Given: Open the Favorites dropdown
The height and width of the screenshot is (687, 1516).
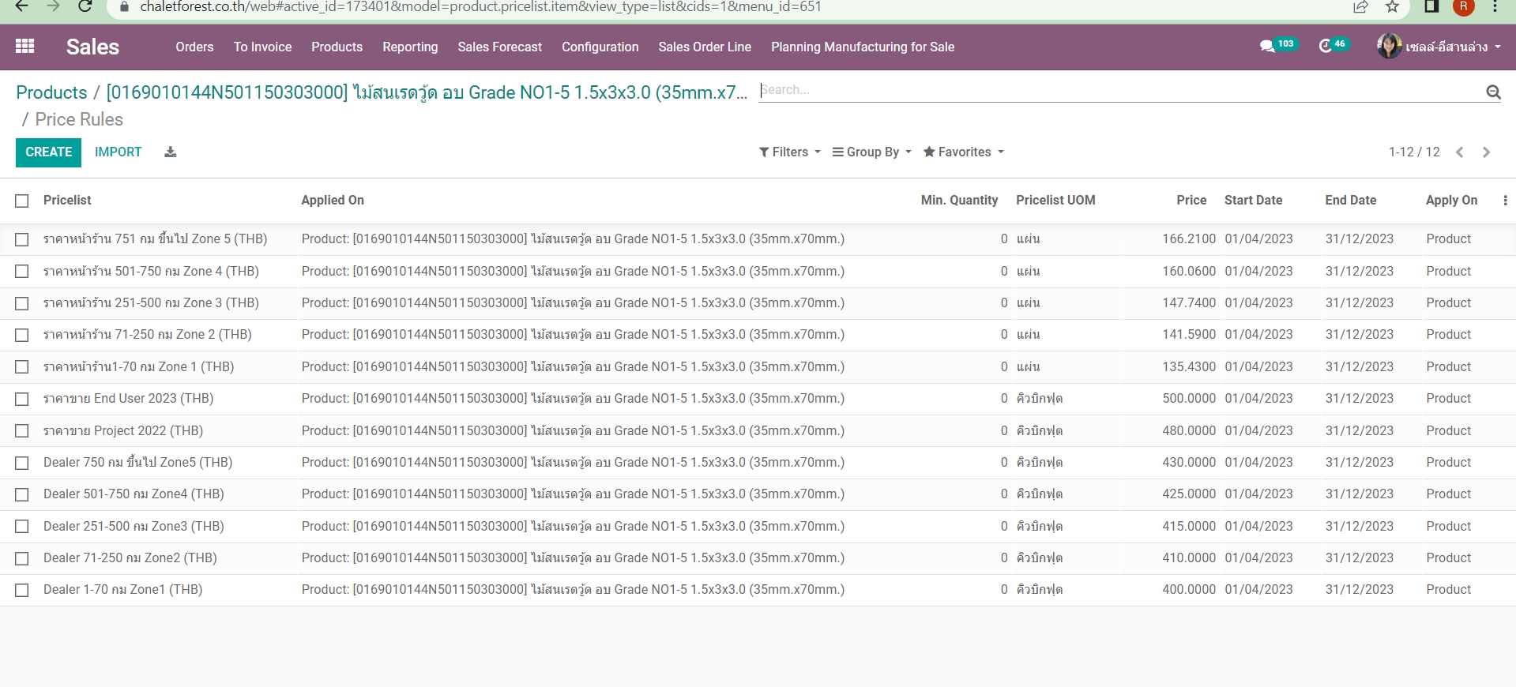Looking at the screenshot, I should (963, 152).
